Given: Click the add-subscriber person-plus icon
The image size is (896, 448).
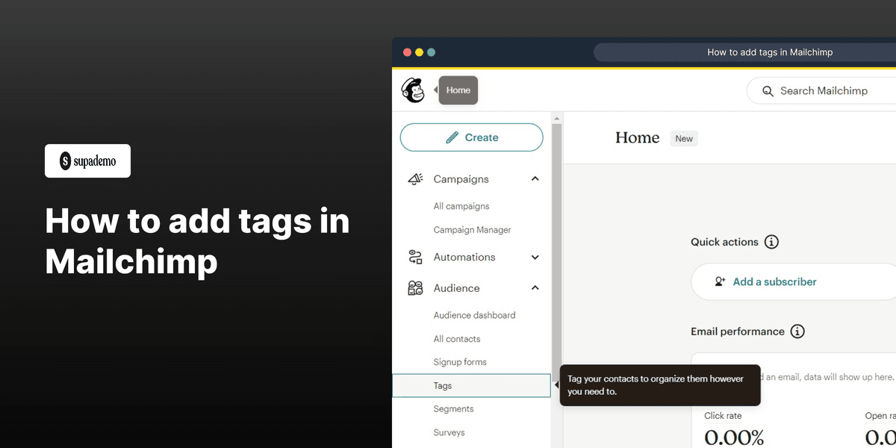Looking at the screenshot, I should pyautogui.click(x=719, y=281).
